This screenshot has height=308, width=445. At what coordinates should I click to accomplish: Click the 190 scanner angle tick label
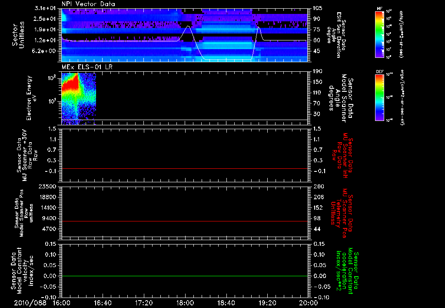[317, 71]
